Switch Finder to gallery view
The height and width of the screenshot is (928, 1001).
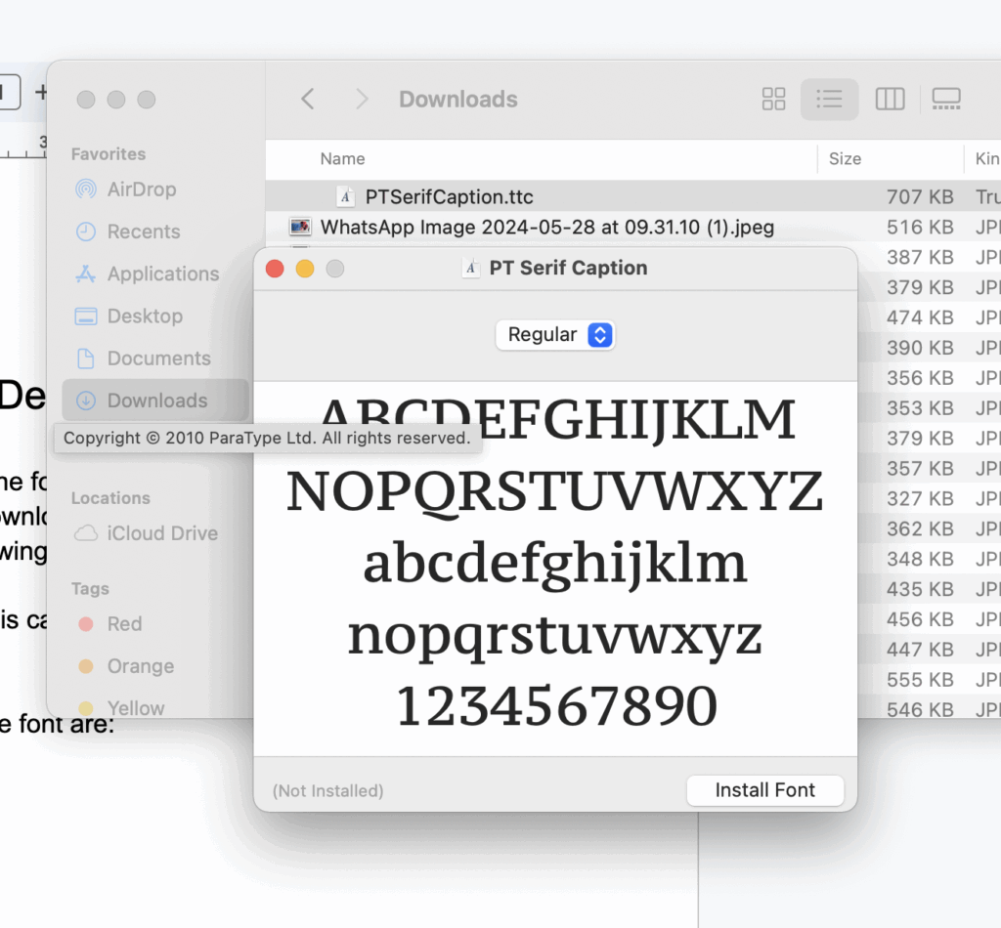(946, 99)
